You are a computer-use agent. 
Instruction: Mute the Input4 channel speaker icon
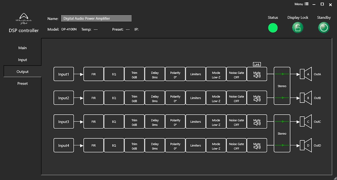[257, 147]
